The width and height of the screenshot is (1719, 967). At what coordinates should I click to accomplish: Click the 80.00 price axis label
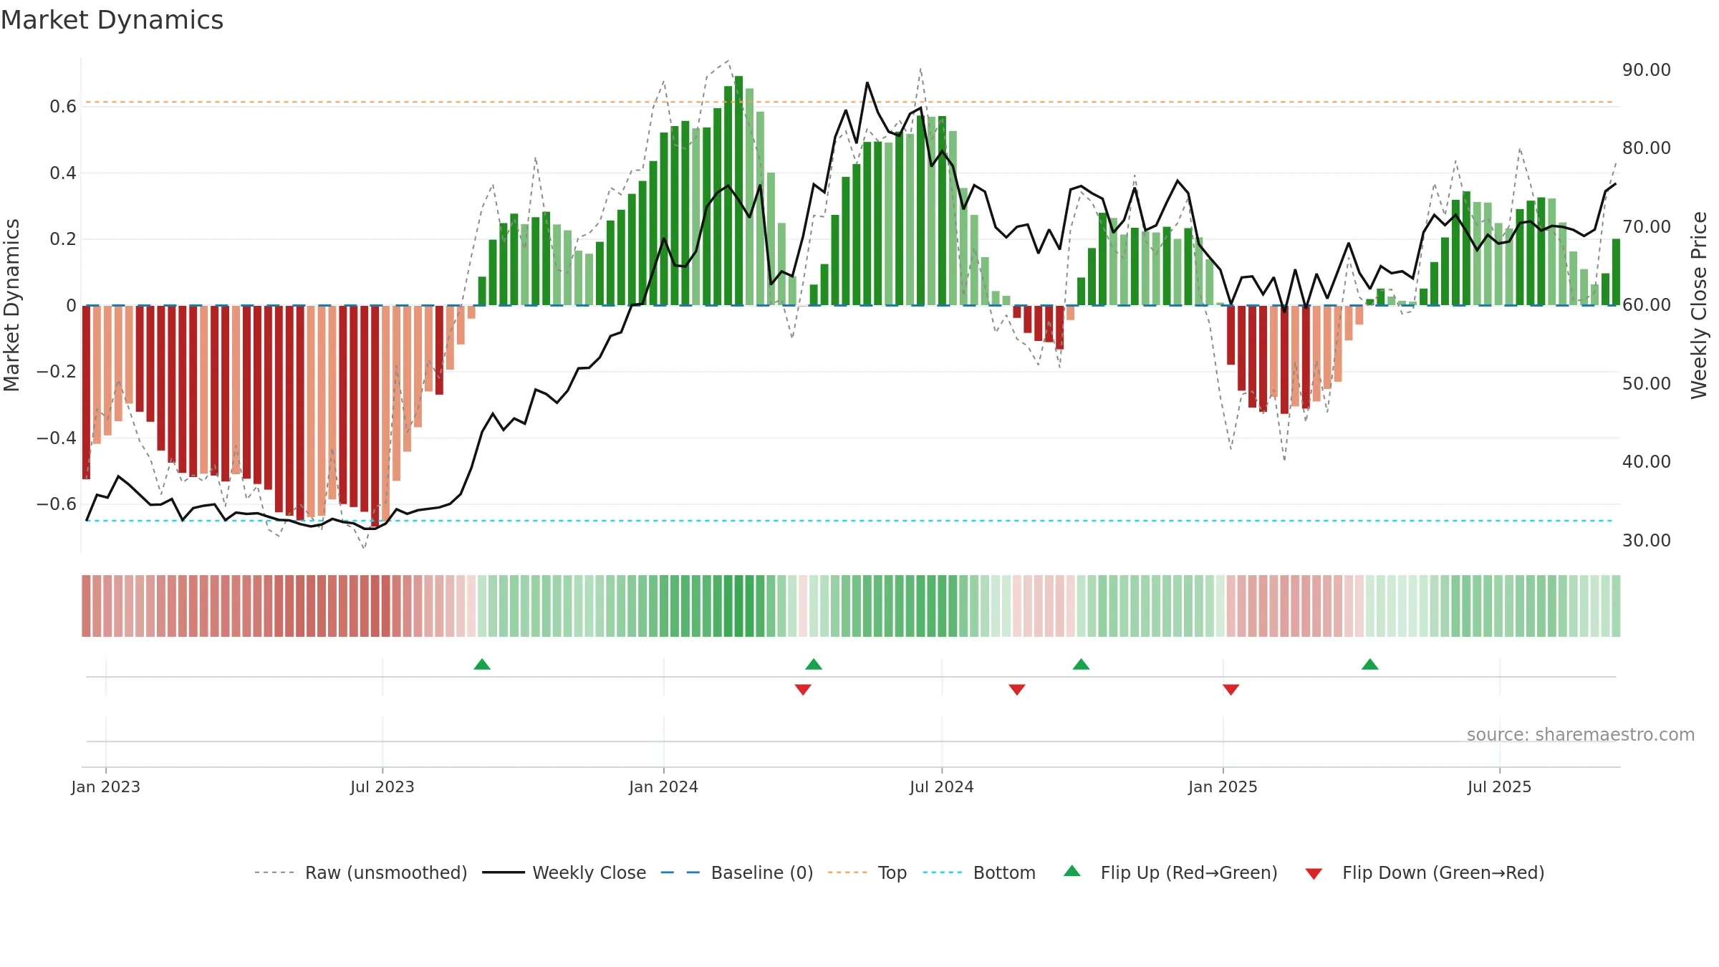tap(1647, 148)
